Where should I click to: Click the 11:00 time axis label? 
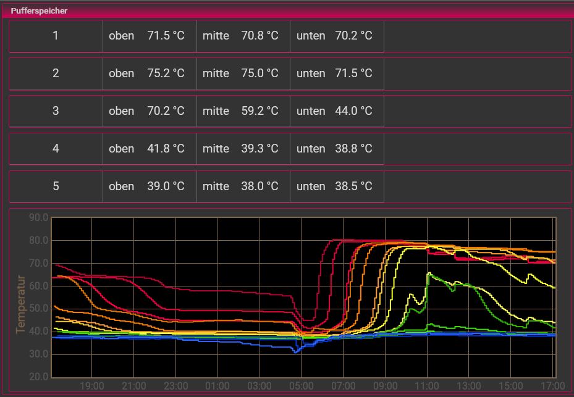(x=427, y=386)
